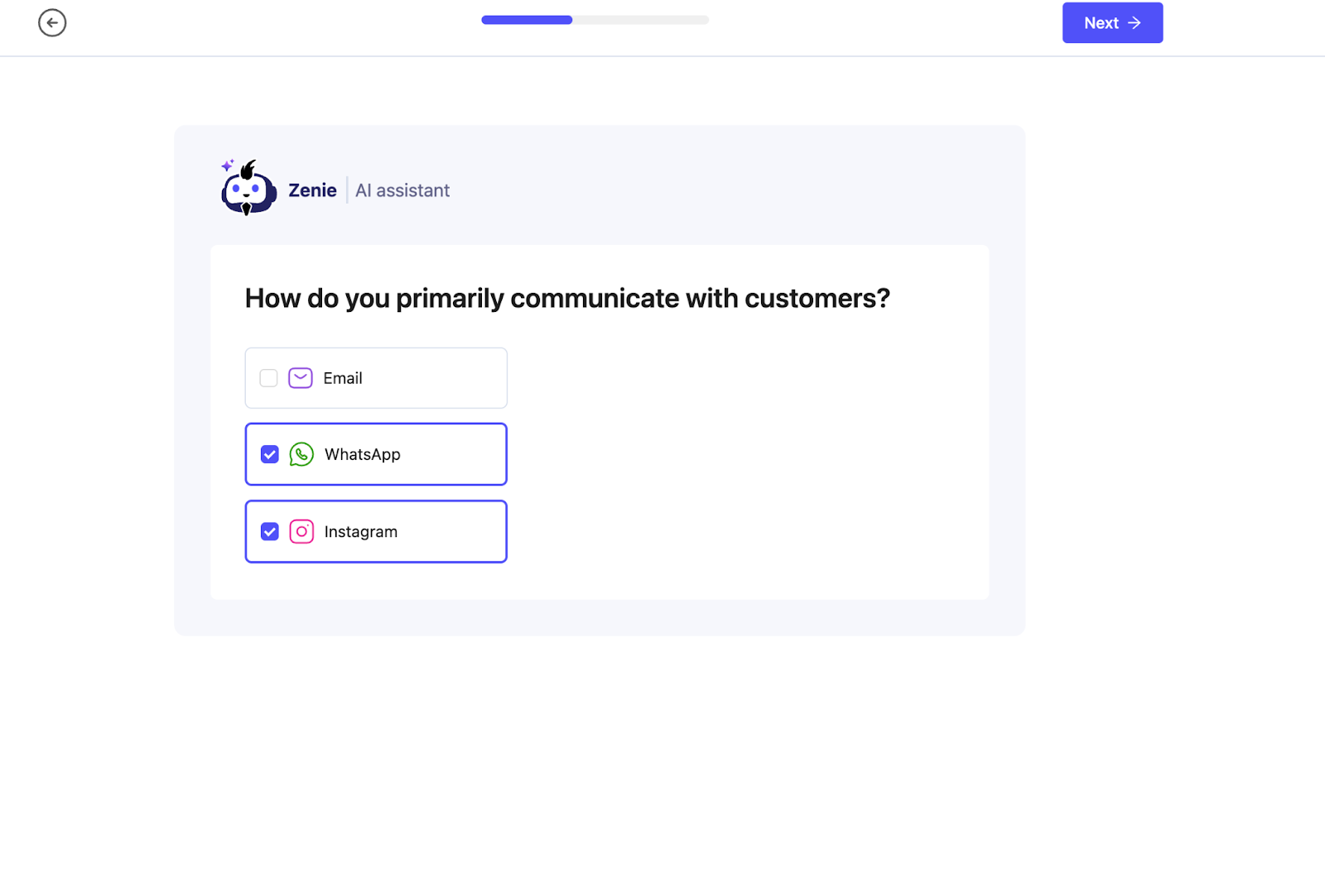The height and width of the screenshot is (882, 1325).
Task: Click the unfilled gray progress bar section
Action: pyautogui.click(x=640, y=20)
